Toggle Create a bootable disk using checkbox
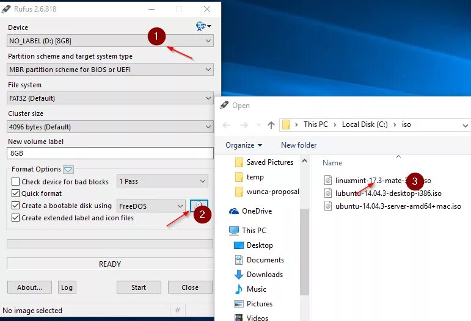 [15, 206]
